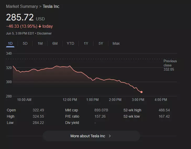Click the Mkt cap label
The image size is (191, 149).
pyautogui.click(x=72, y=110)
